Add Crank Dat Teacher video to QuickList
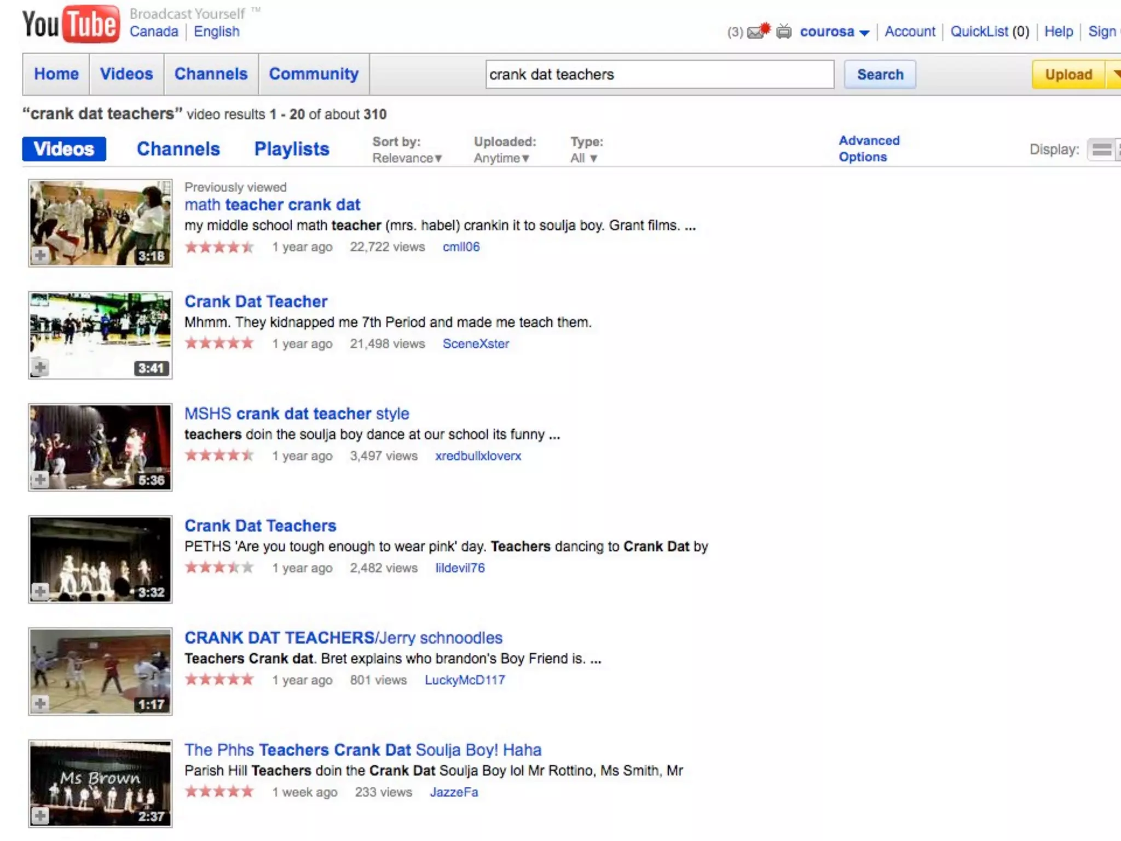 pyautogui.click(x=40, y=367)
